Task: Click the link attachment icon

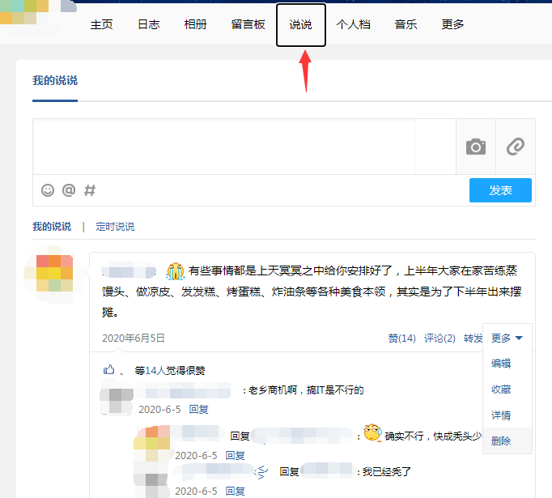Action: click(x=516, y=147)
